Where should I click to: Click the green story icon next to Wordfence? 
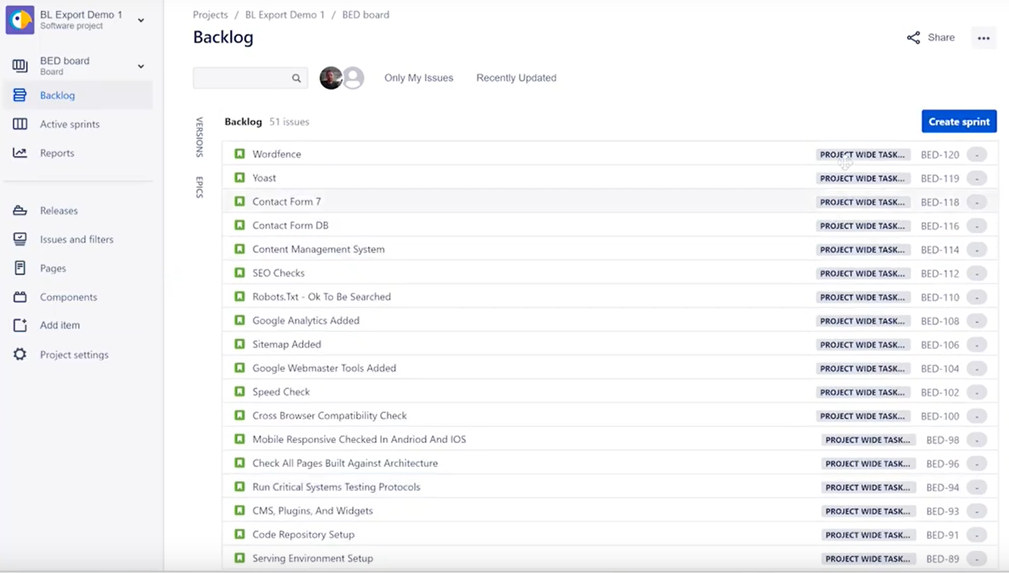[239, 153]
